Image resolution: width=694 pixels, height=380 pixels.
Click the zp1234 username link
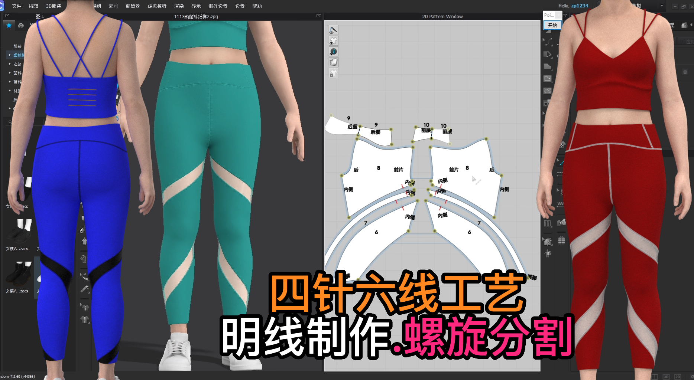tap(580, 6)
